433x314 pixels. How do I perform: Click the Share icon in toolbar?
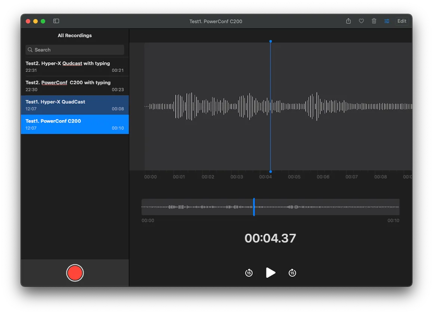coord(348,21)
